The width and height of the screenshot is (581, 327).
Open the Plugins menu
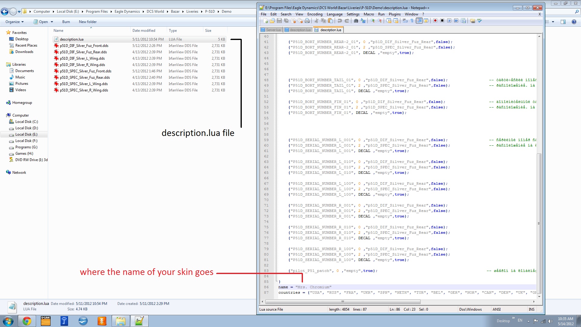click(x=395, y=14)
